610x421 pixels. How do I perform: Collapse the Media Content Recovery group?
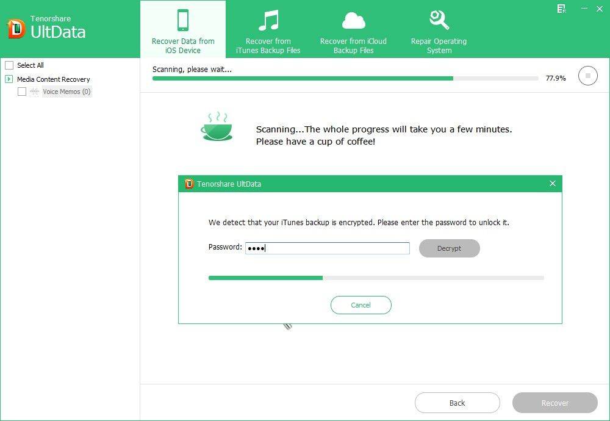pos(9,79)
